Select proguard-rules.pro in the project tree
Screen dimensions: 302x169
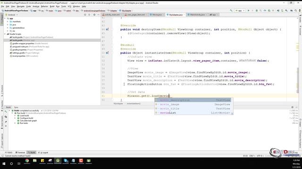pyautogui.click(x=29, y=46)
